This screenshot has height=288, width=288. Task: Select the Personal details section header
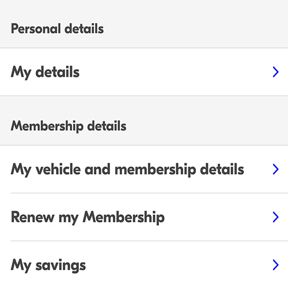coord(57,29)
